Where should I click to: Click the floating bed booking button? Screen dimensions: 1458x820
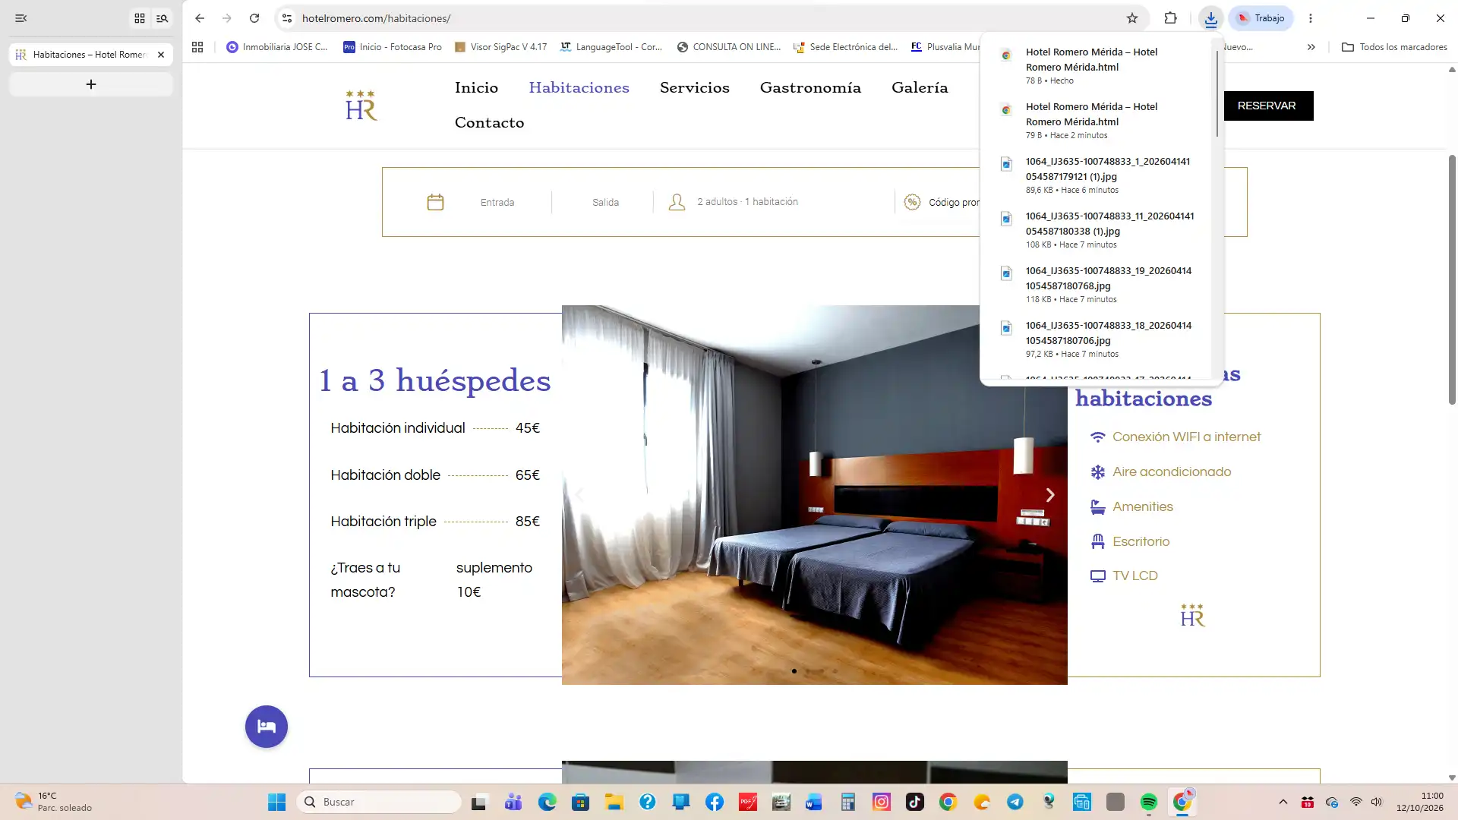click(267, 727)
